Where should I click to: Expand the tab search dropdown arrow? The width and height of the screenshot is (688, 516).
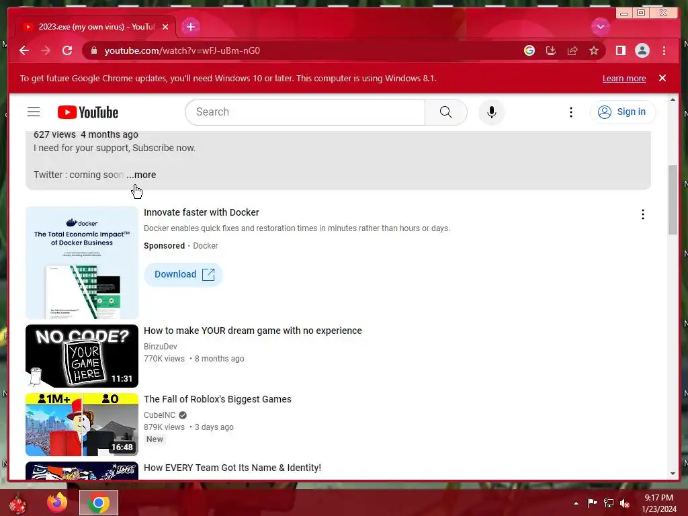[x=600, y=27]
